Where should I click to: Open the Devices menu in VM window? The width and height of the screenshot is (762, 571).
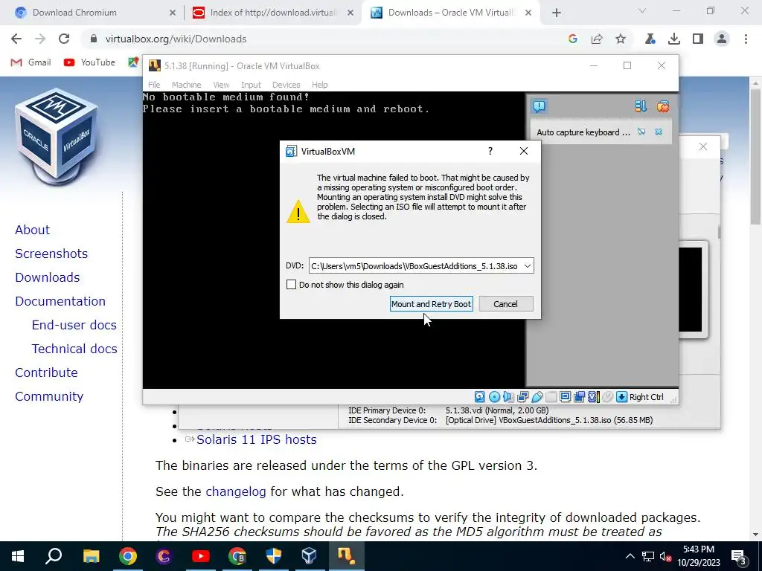point(286,85)
